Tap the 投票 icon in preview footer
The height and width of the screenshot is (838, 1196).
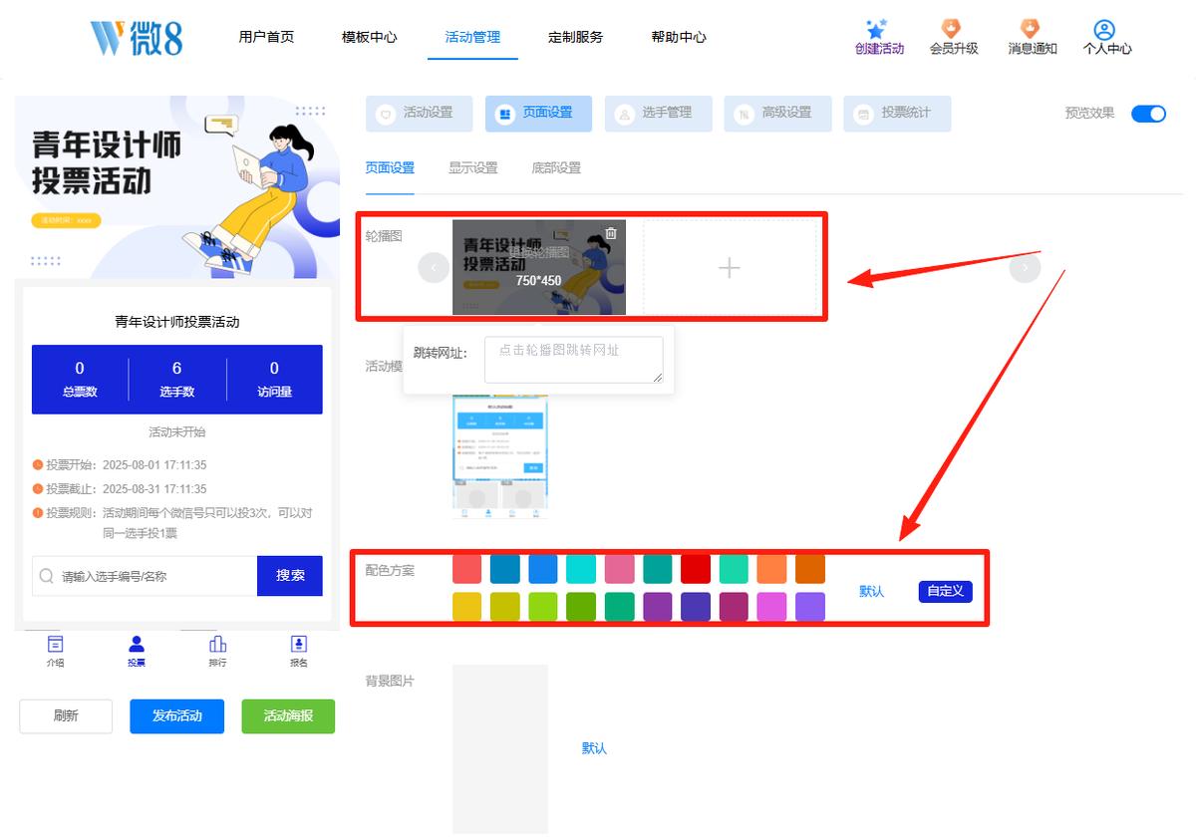[137, 644]
